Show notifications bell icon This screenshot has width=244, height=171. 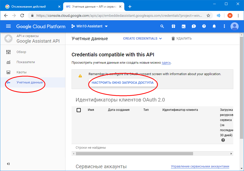coord(214,26)
